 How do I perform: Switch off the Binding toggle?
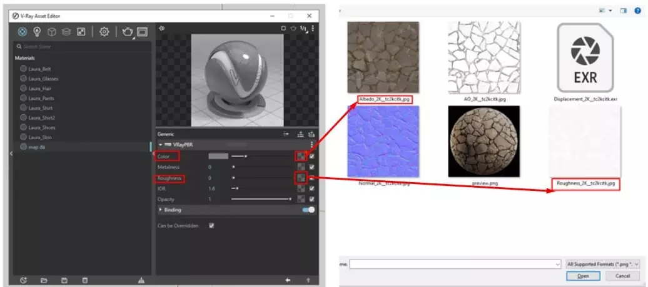[308, 210]
